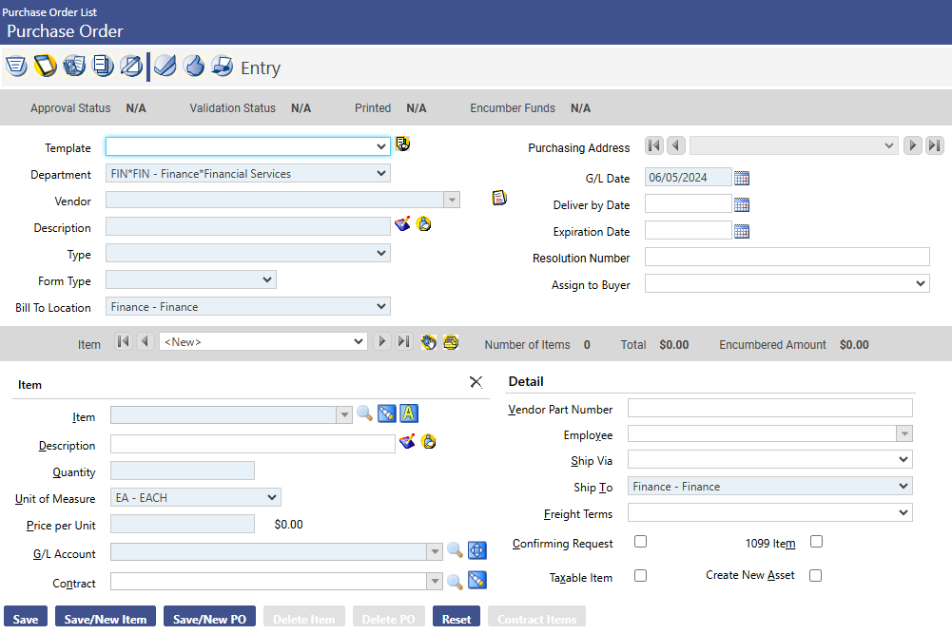The height and width of the screenshot is (634, 952).
Task: Click the printer toolbar icon
Action: [223, 66]
